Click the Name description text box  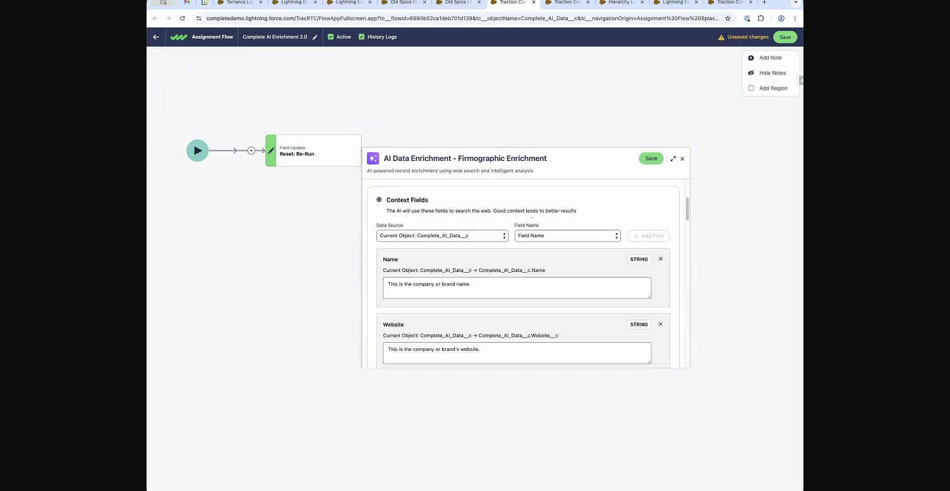click(x=517, y=288)
